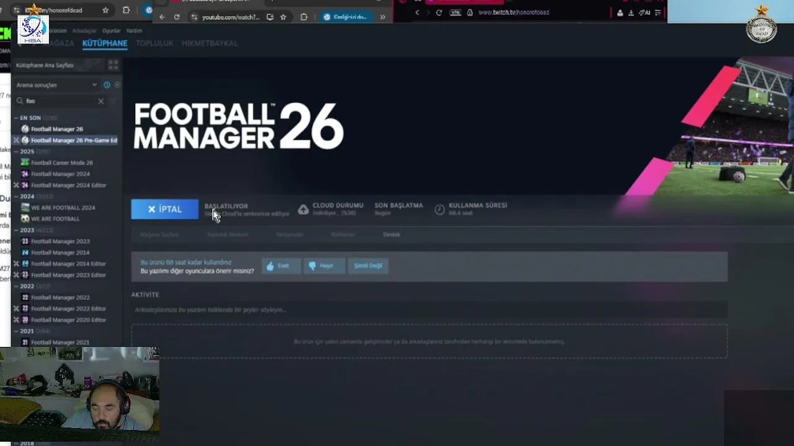Click the twitch.tv/honorofdead address bar
The image size is (794, 446).
[514, 12]
